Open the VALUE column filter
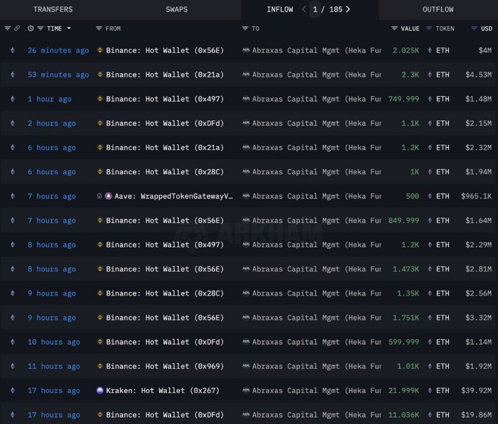Image resolution: width=498 pixels, height=424 pixels. tap(394, 28)
